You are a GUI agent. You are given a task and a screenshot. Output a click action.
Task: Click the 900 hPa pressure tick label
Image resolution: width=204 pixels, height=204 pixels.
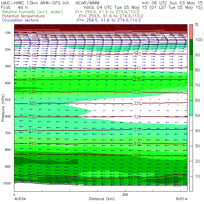click(8, 167)
